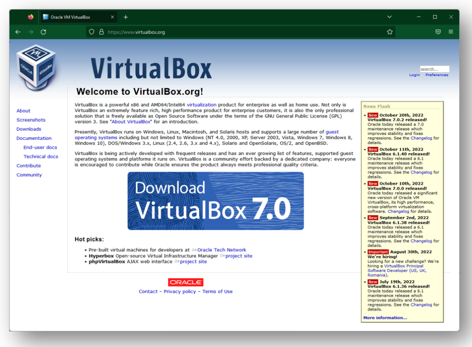This screenshot has width=472, height=347.
Task: Click the 'News Flash' heading
Action: [377, 106]
